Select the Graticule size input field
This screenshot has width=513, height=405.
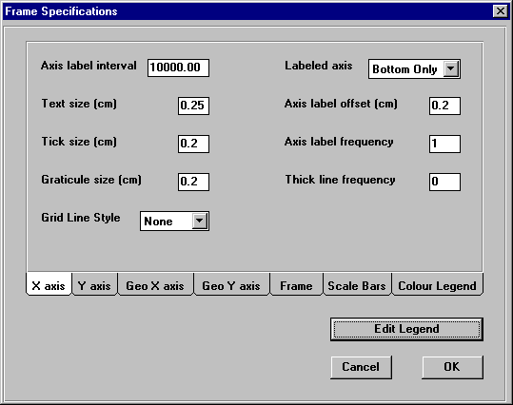pyautogui.click(x=193, y=182)
